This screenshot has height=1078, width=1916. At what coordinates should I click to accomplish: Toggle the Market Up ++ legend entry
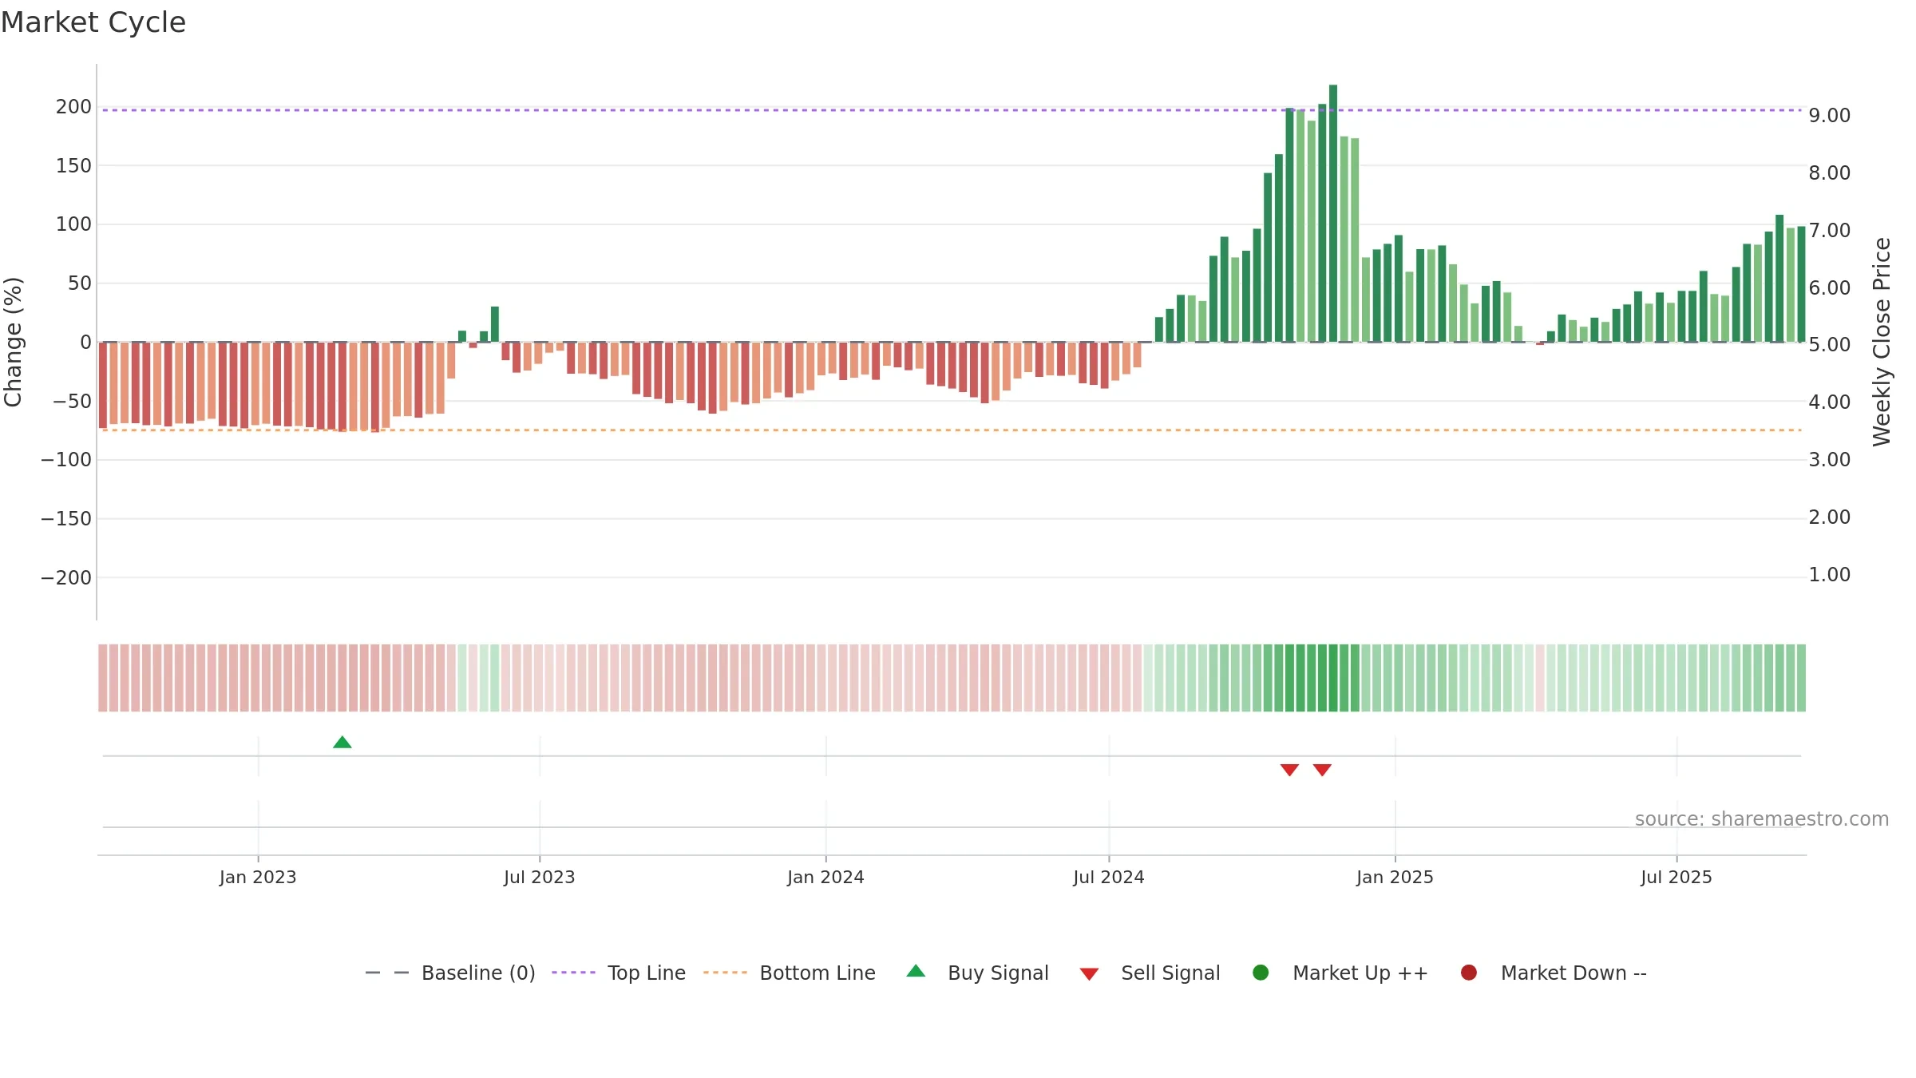[x=1340, y=973]
